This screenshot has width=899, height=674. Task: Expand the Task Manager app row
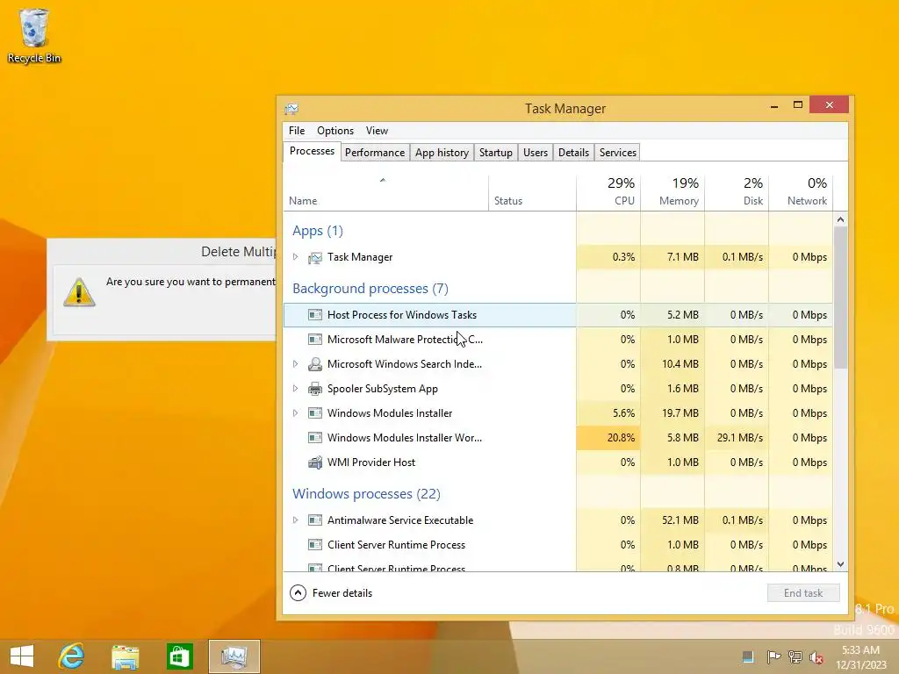[x=295, y=257]
